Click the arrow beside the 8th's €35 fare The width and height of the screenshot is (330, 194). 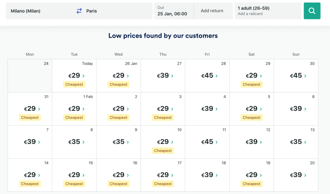click(83, 142)
